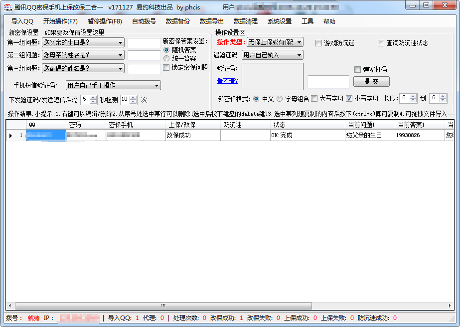The image size is (460, 327).
Task: Click the 密保手机 column header
Action: pos(136,125)
